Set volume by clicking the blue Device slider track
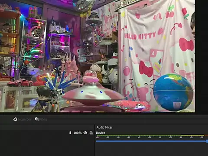The height and width of the screenshot is (156, 208). [151, 141]
